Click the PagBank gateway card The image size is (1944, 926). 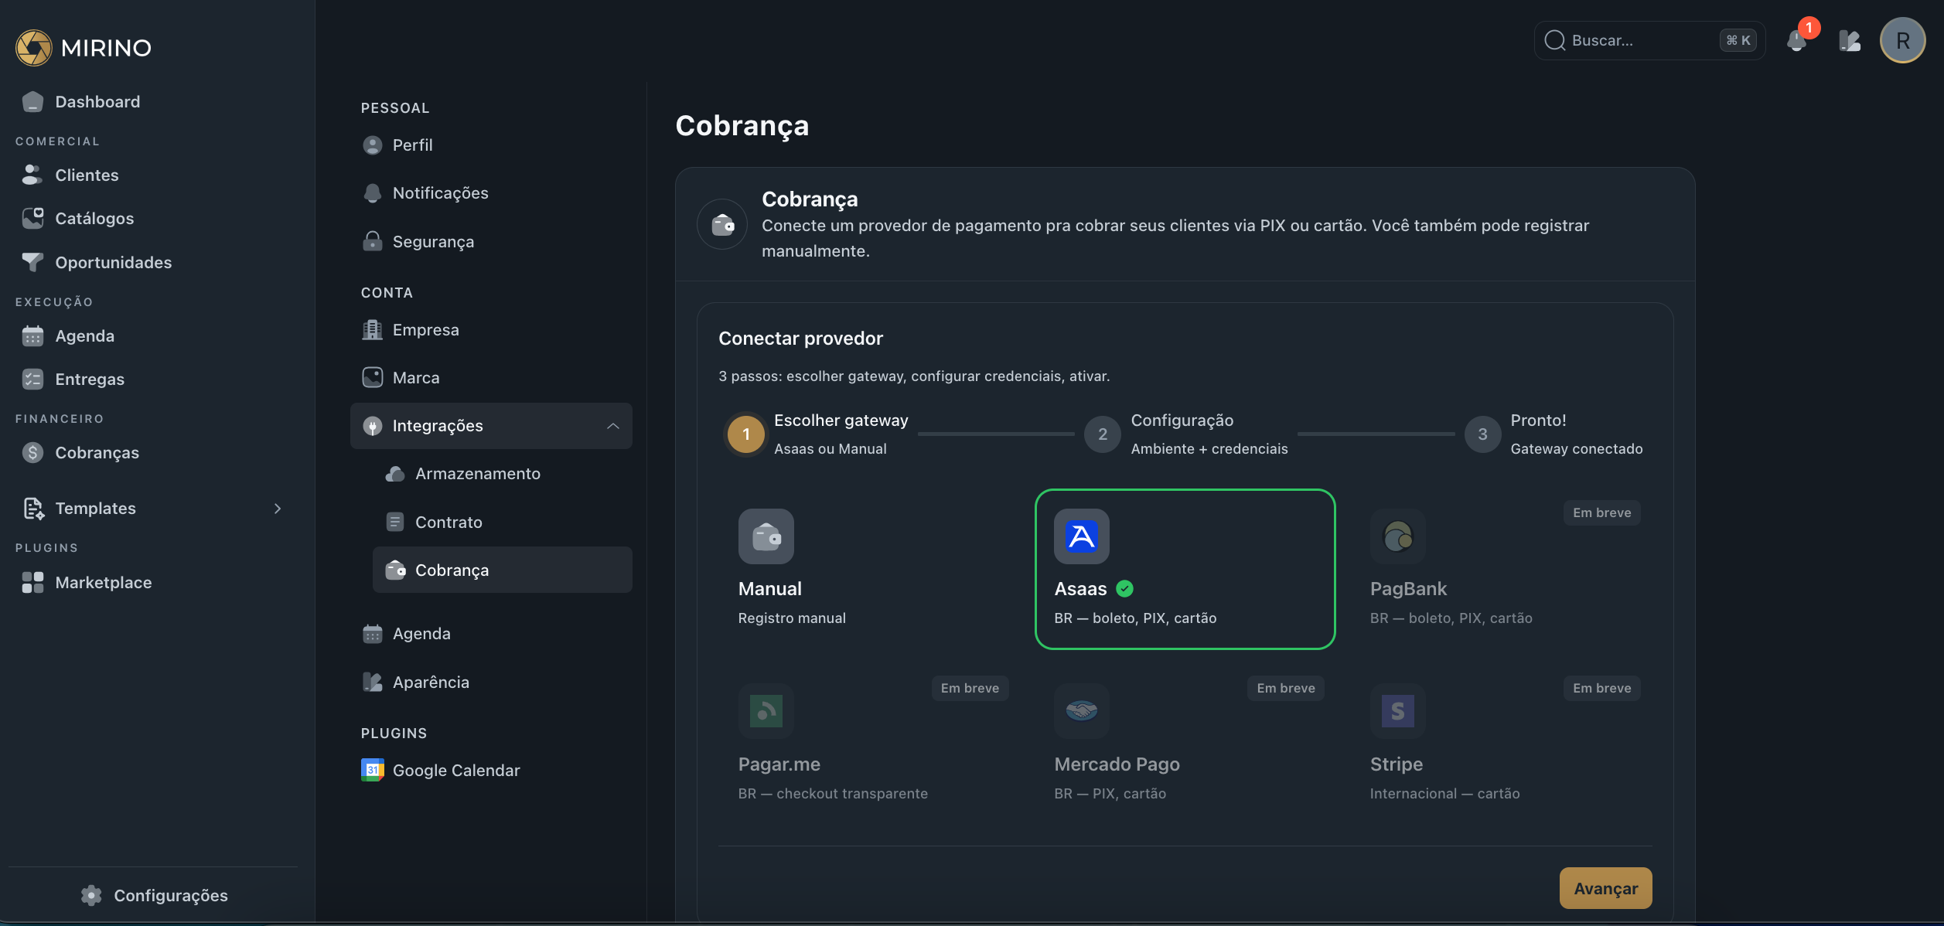[1501, 570]
